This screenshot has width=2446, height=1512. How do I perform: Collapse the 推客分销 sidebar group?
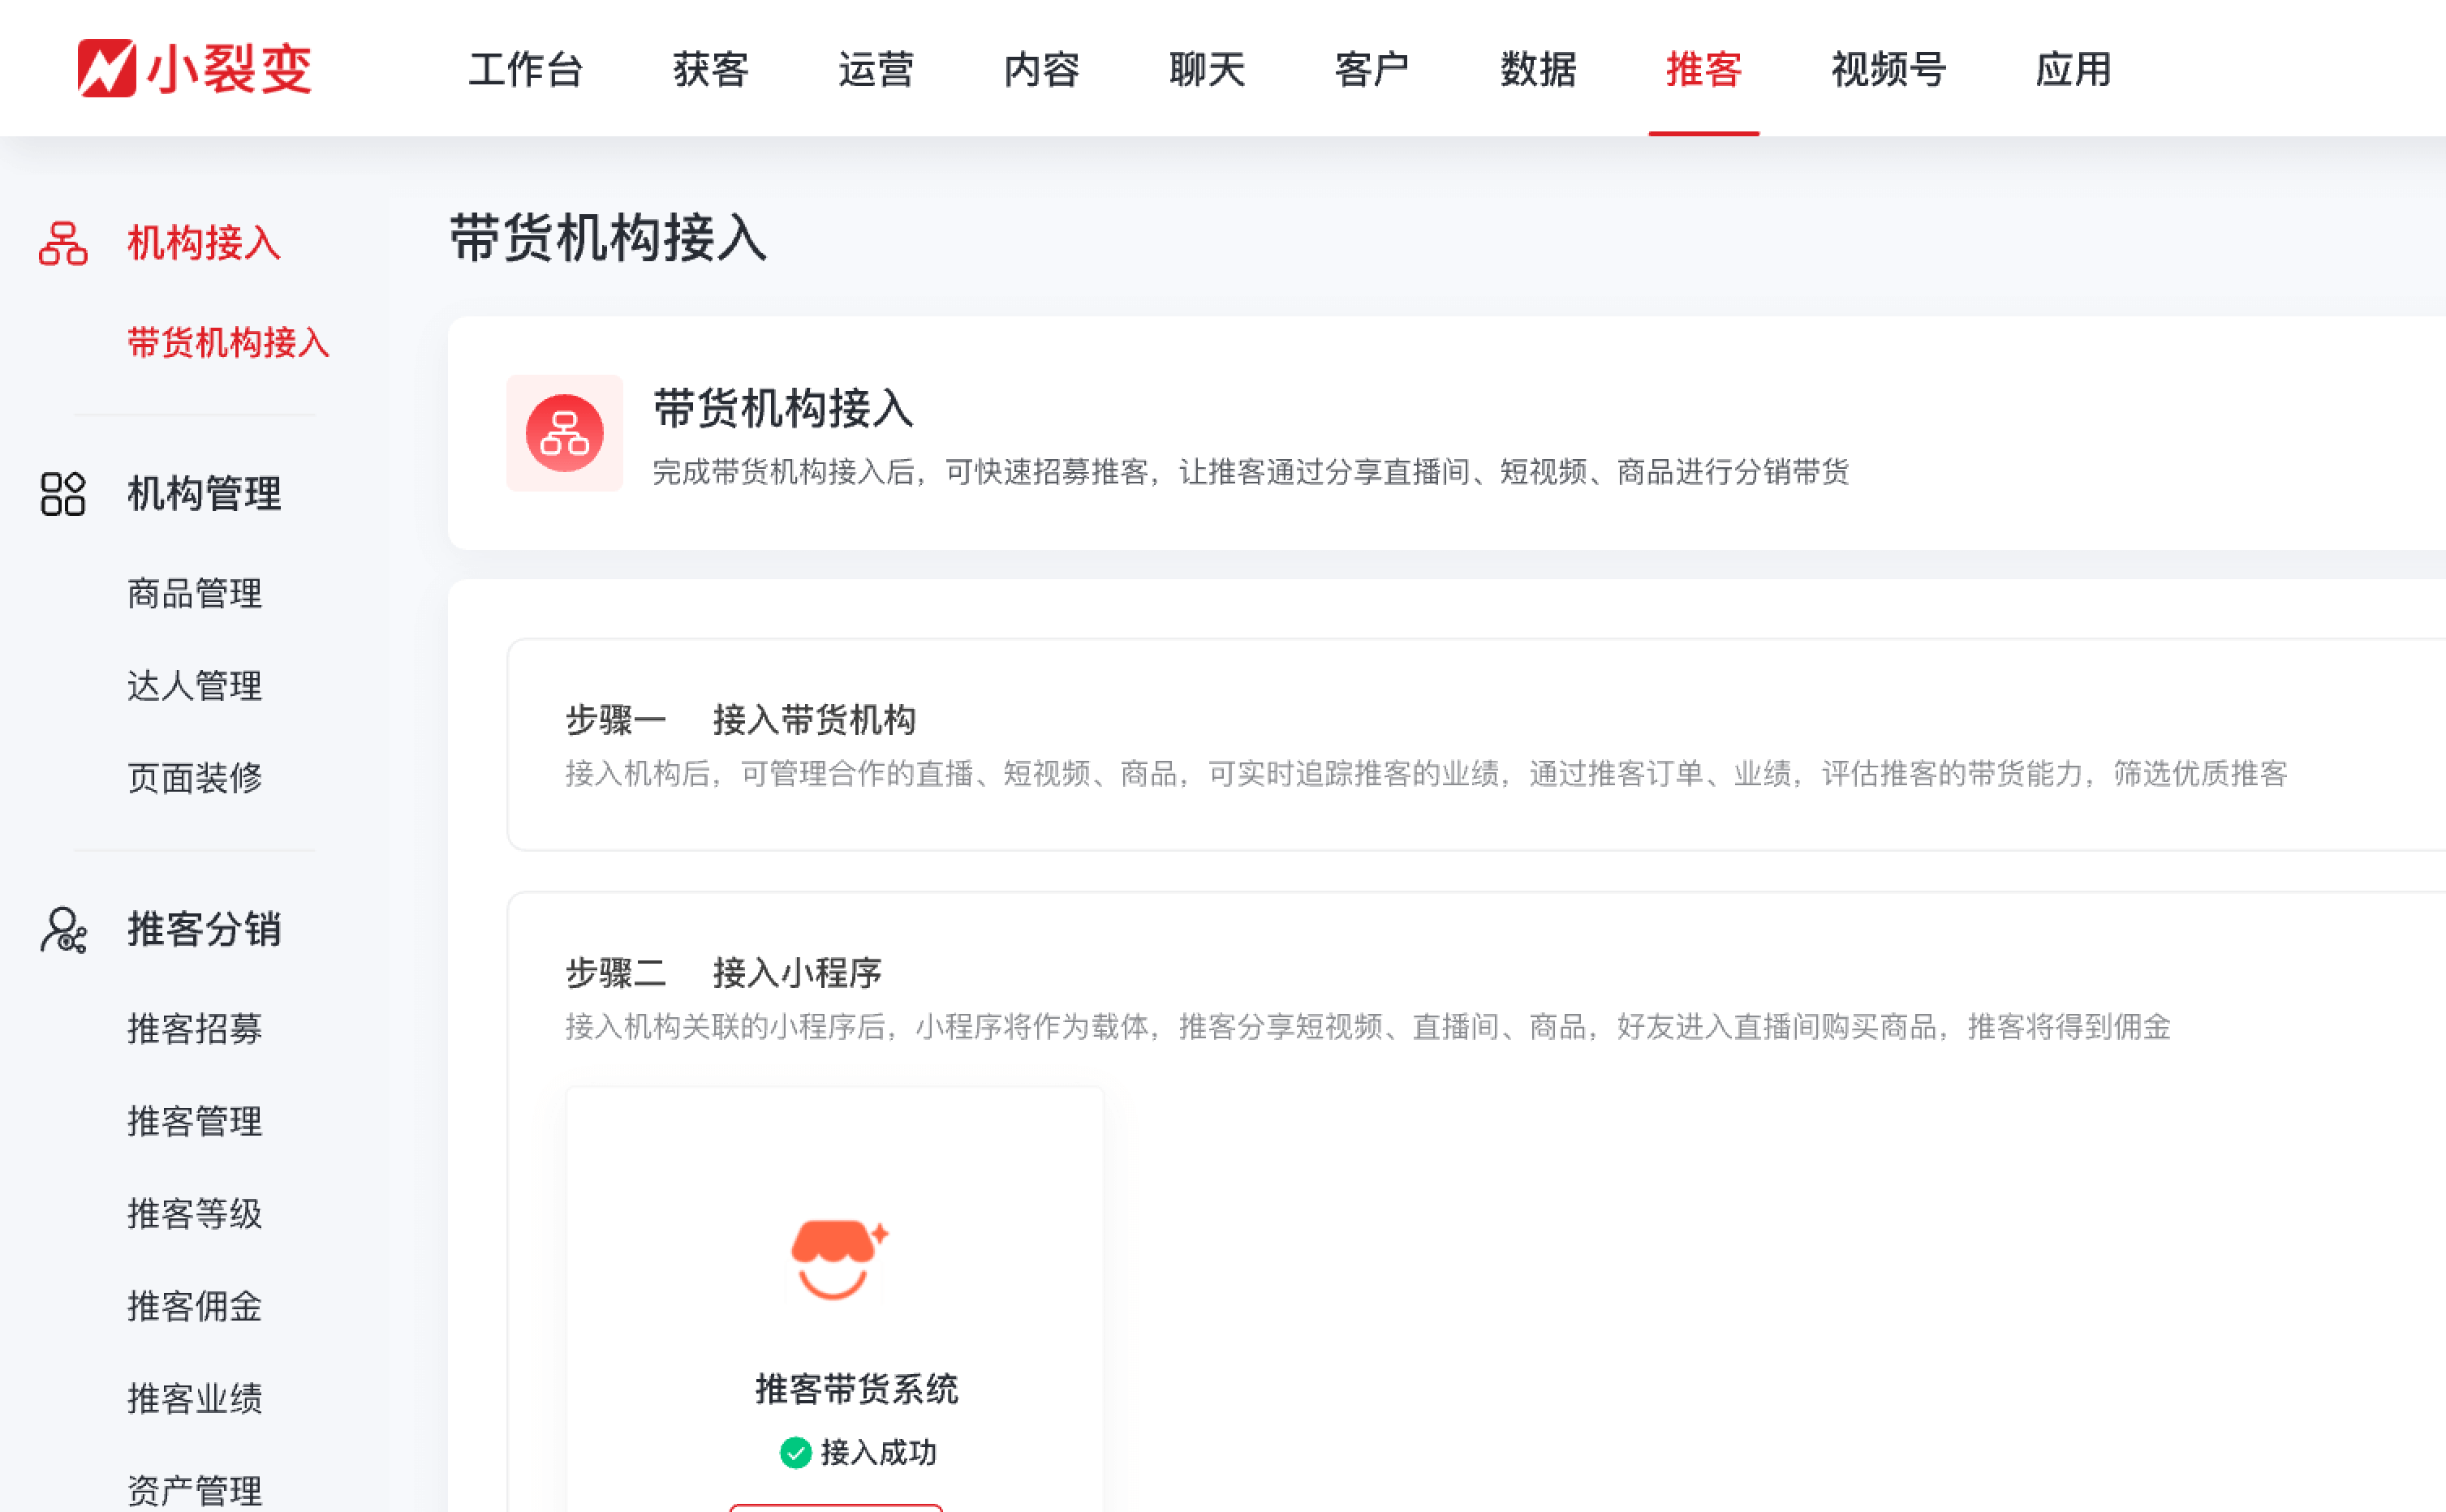[x=203, y=929]
